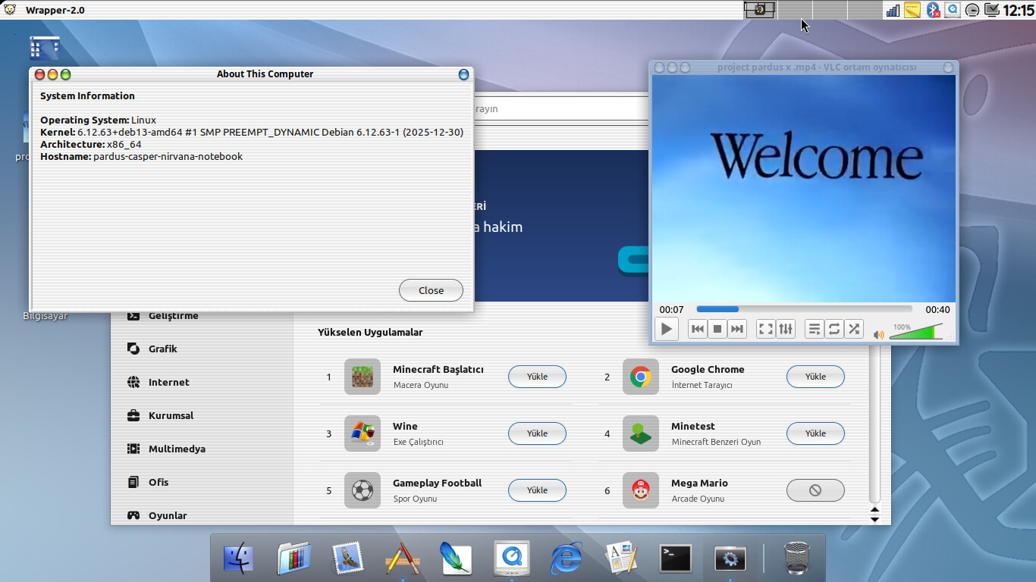Viewport: 1036px width, 582px height.
Task: Click the VLC seek progress bar
Action: click(804, 309)
